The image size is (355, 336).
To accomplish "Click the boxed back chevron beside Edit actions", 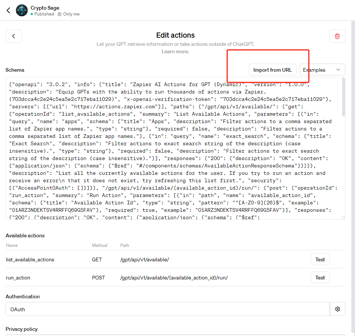I will click(x=14, y=36).
